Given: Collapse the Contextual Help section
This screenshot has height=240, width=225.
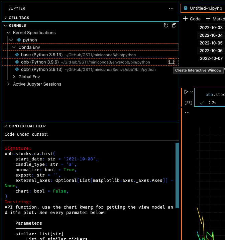Looking at the screenshot, I should pos(5,126).
